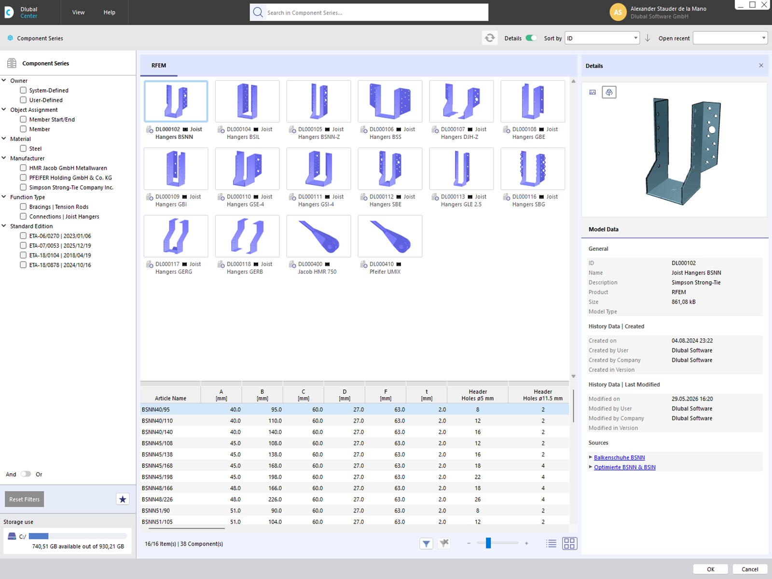
Task: Open the Sort by dropdown
Action: click(602, 38)
